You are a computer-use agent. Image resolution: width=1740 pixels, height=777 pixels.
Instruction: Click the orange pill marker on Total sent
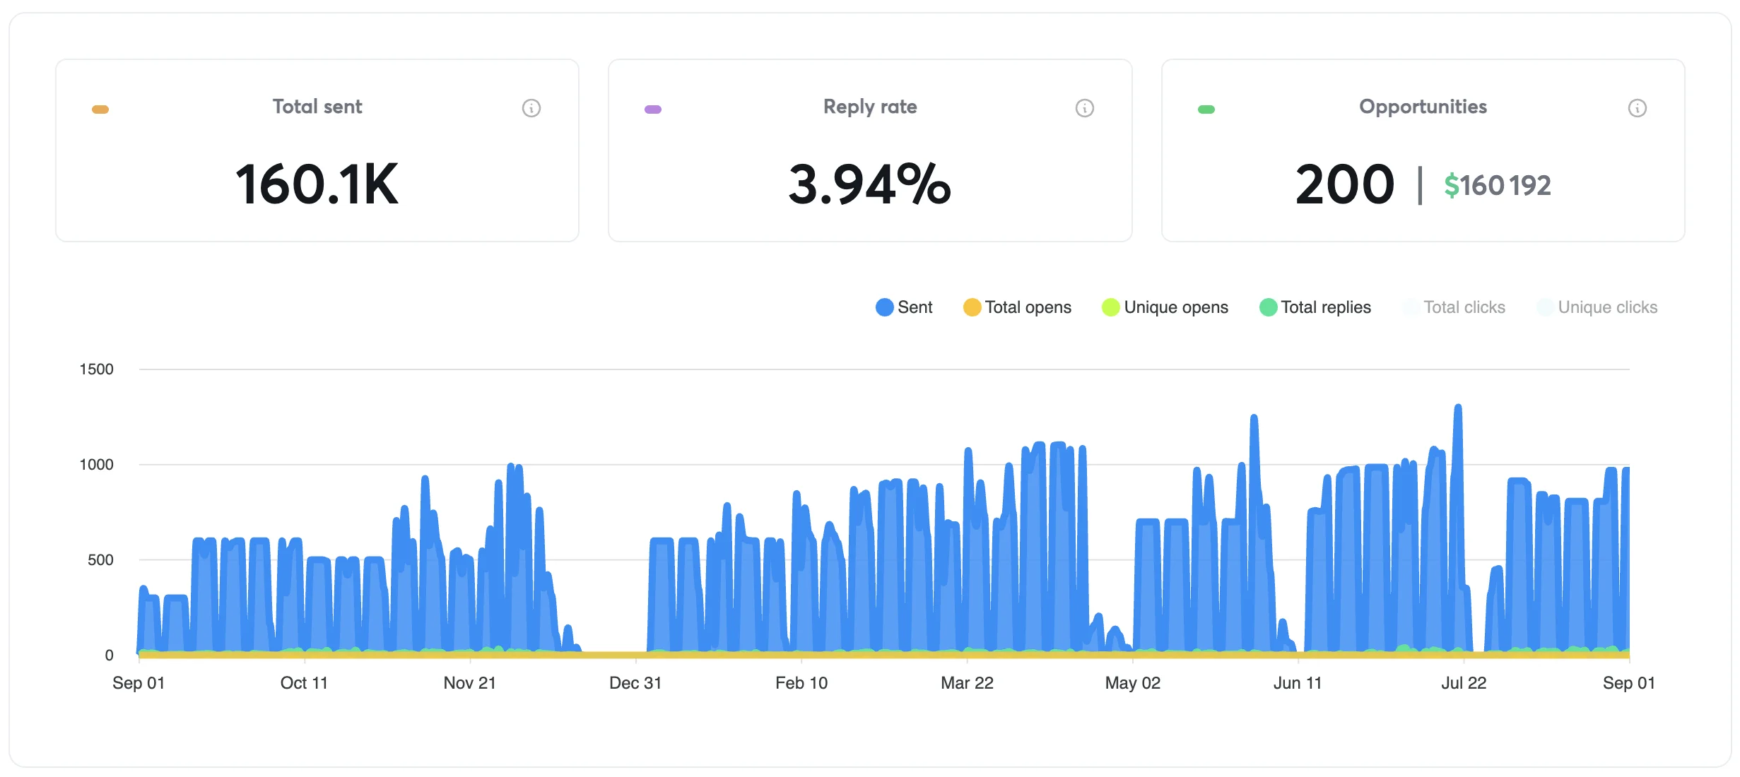click(x=100, y=109)
